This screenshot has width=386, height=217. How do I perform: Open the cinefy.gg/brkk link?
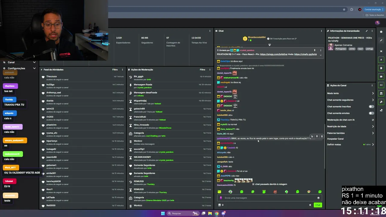click(305, 54)
